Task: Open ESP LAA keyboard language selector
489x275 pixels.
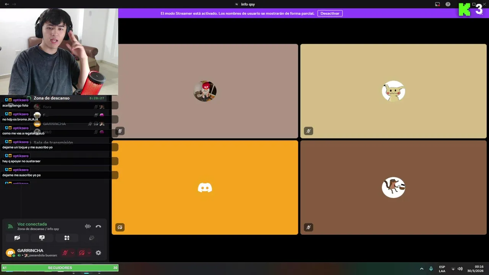Action: tap(442, 269)
